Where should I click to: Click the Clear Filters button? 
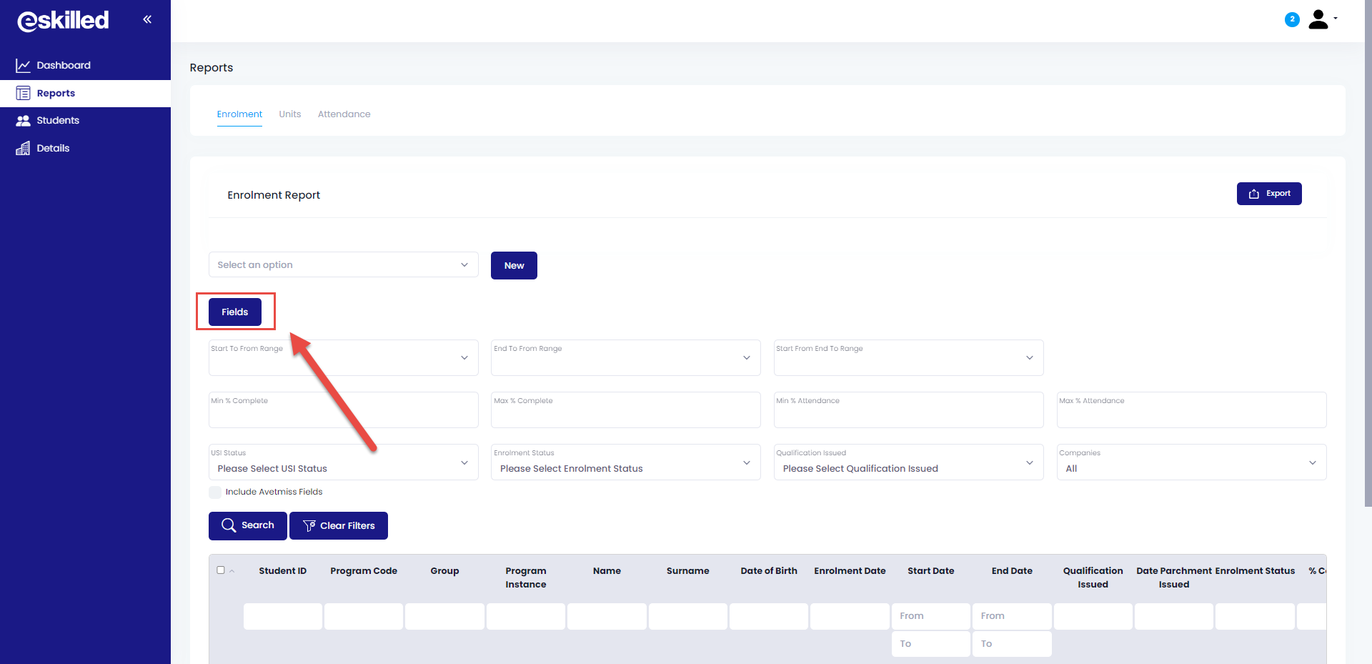339,526
